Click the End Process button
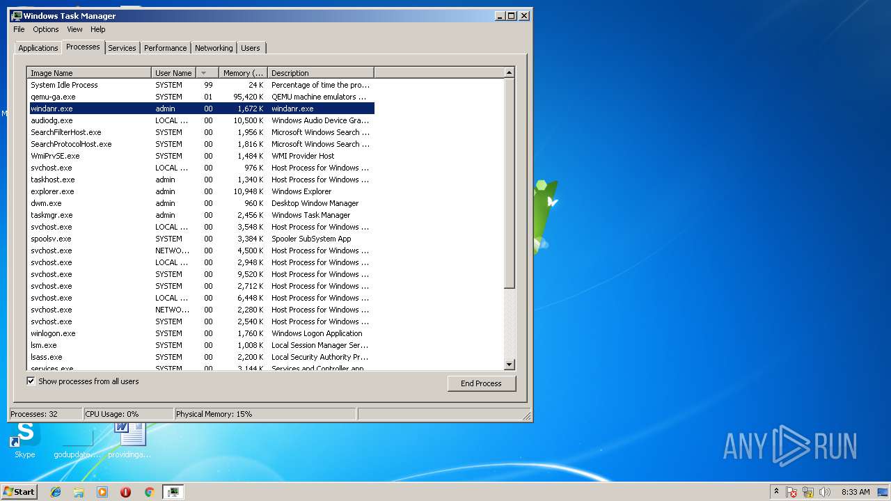Image resolution: width=891 pixels, height=501 pixels. click(481, 383)
